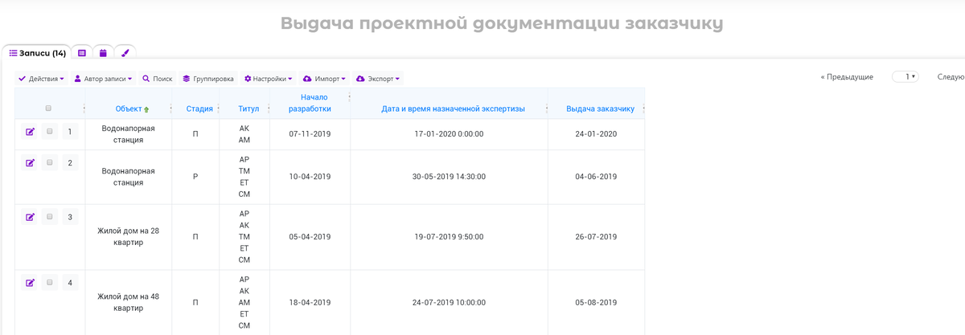Click the green sort arrow beside Объект

pyautogui.click(x=146, y=108)
